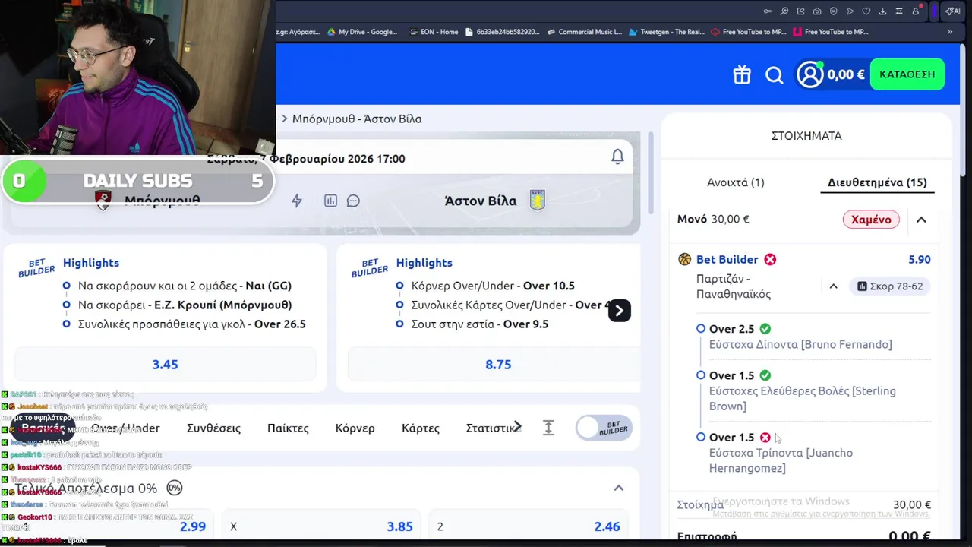Open the Συνθέσεις tab

tap(213, 428)
